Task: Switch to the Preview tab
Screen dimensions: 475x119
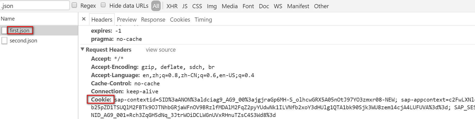Action: pos(126,20)
